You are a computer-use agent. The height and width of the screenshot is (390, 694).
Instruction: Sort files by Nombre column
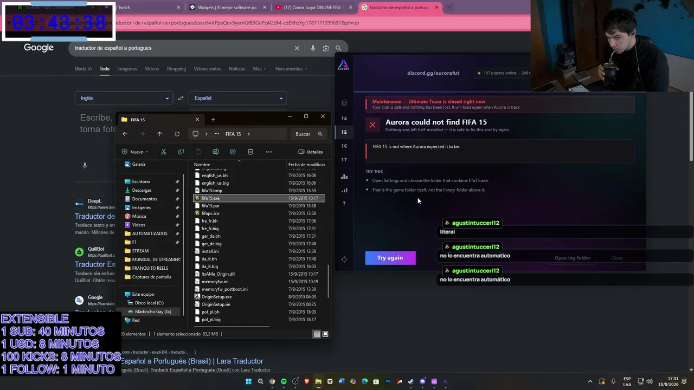coord(202,165)
